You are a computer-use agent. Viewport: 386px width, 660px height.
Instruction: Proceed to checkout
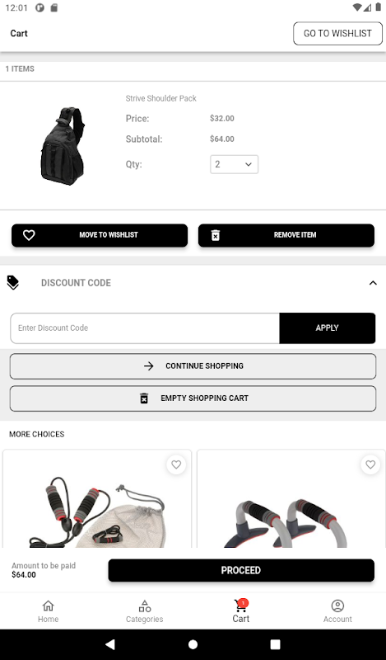pos(241,570)
